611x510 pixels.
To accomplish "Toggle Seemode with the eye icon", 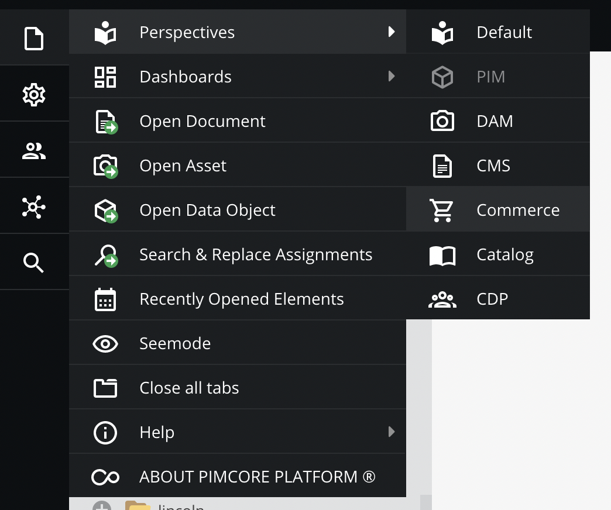I will (105, 344).
